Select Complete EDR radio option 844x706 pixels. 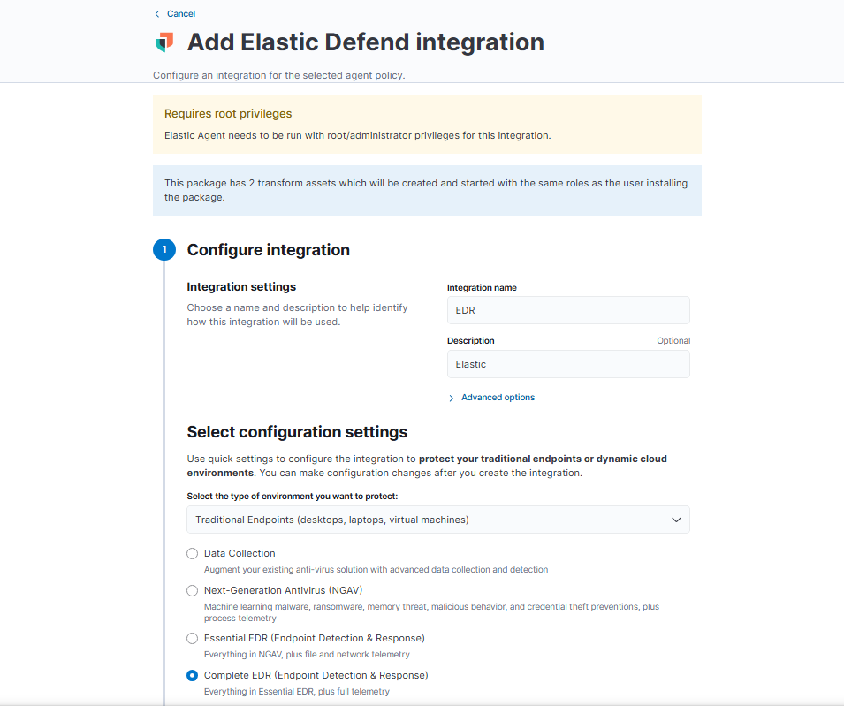pos(192,676)
